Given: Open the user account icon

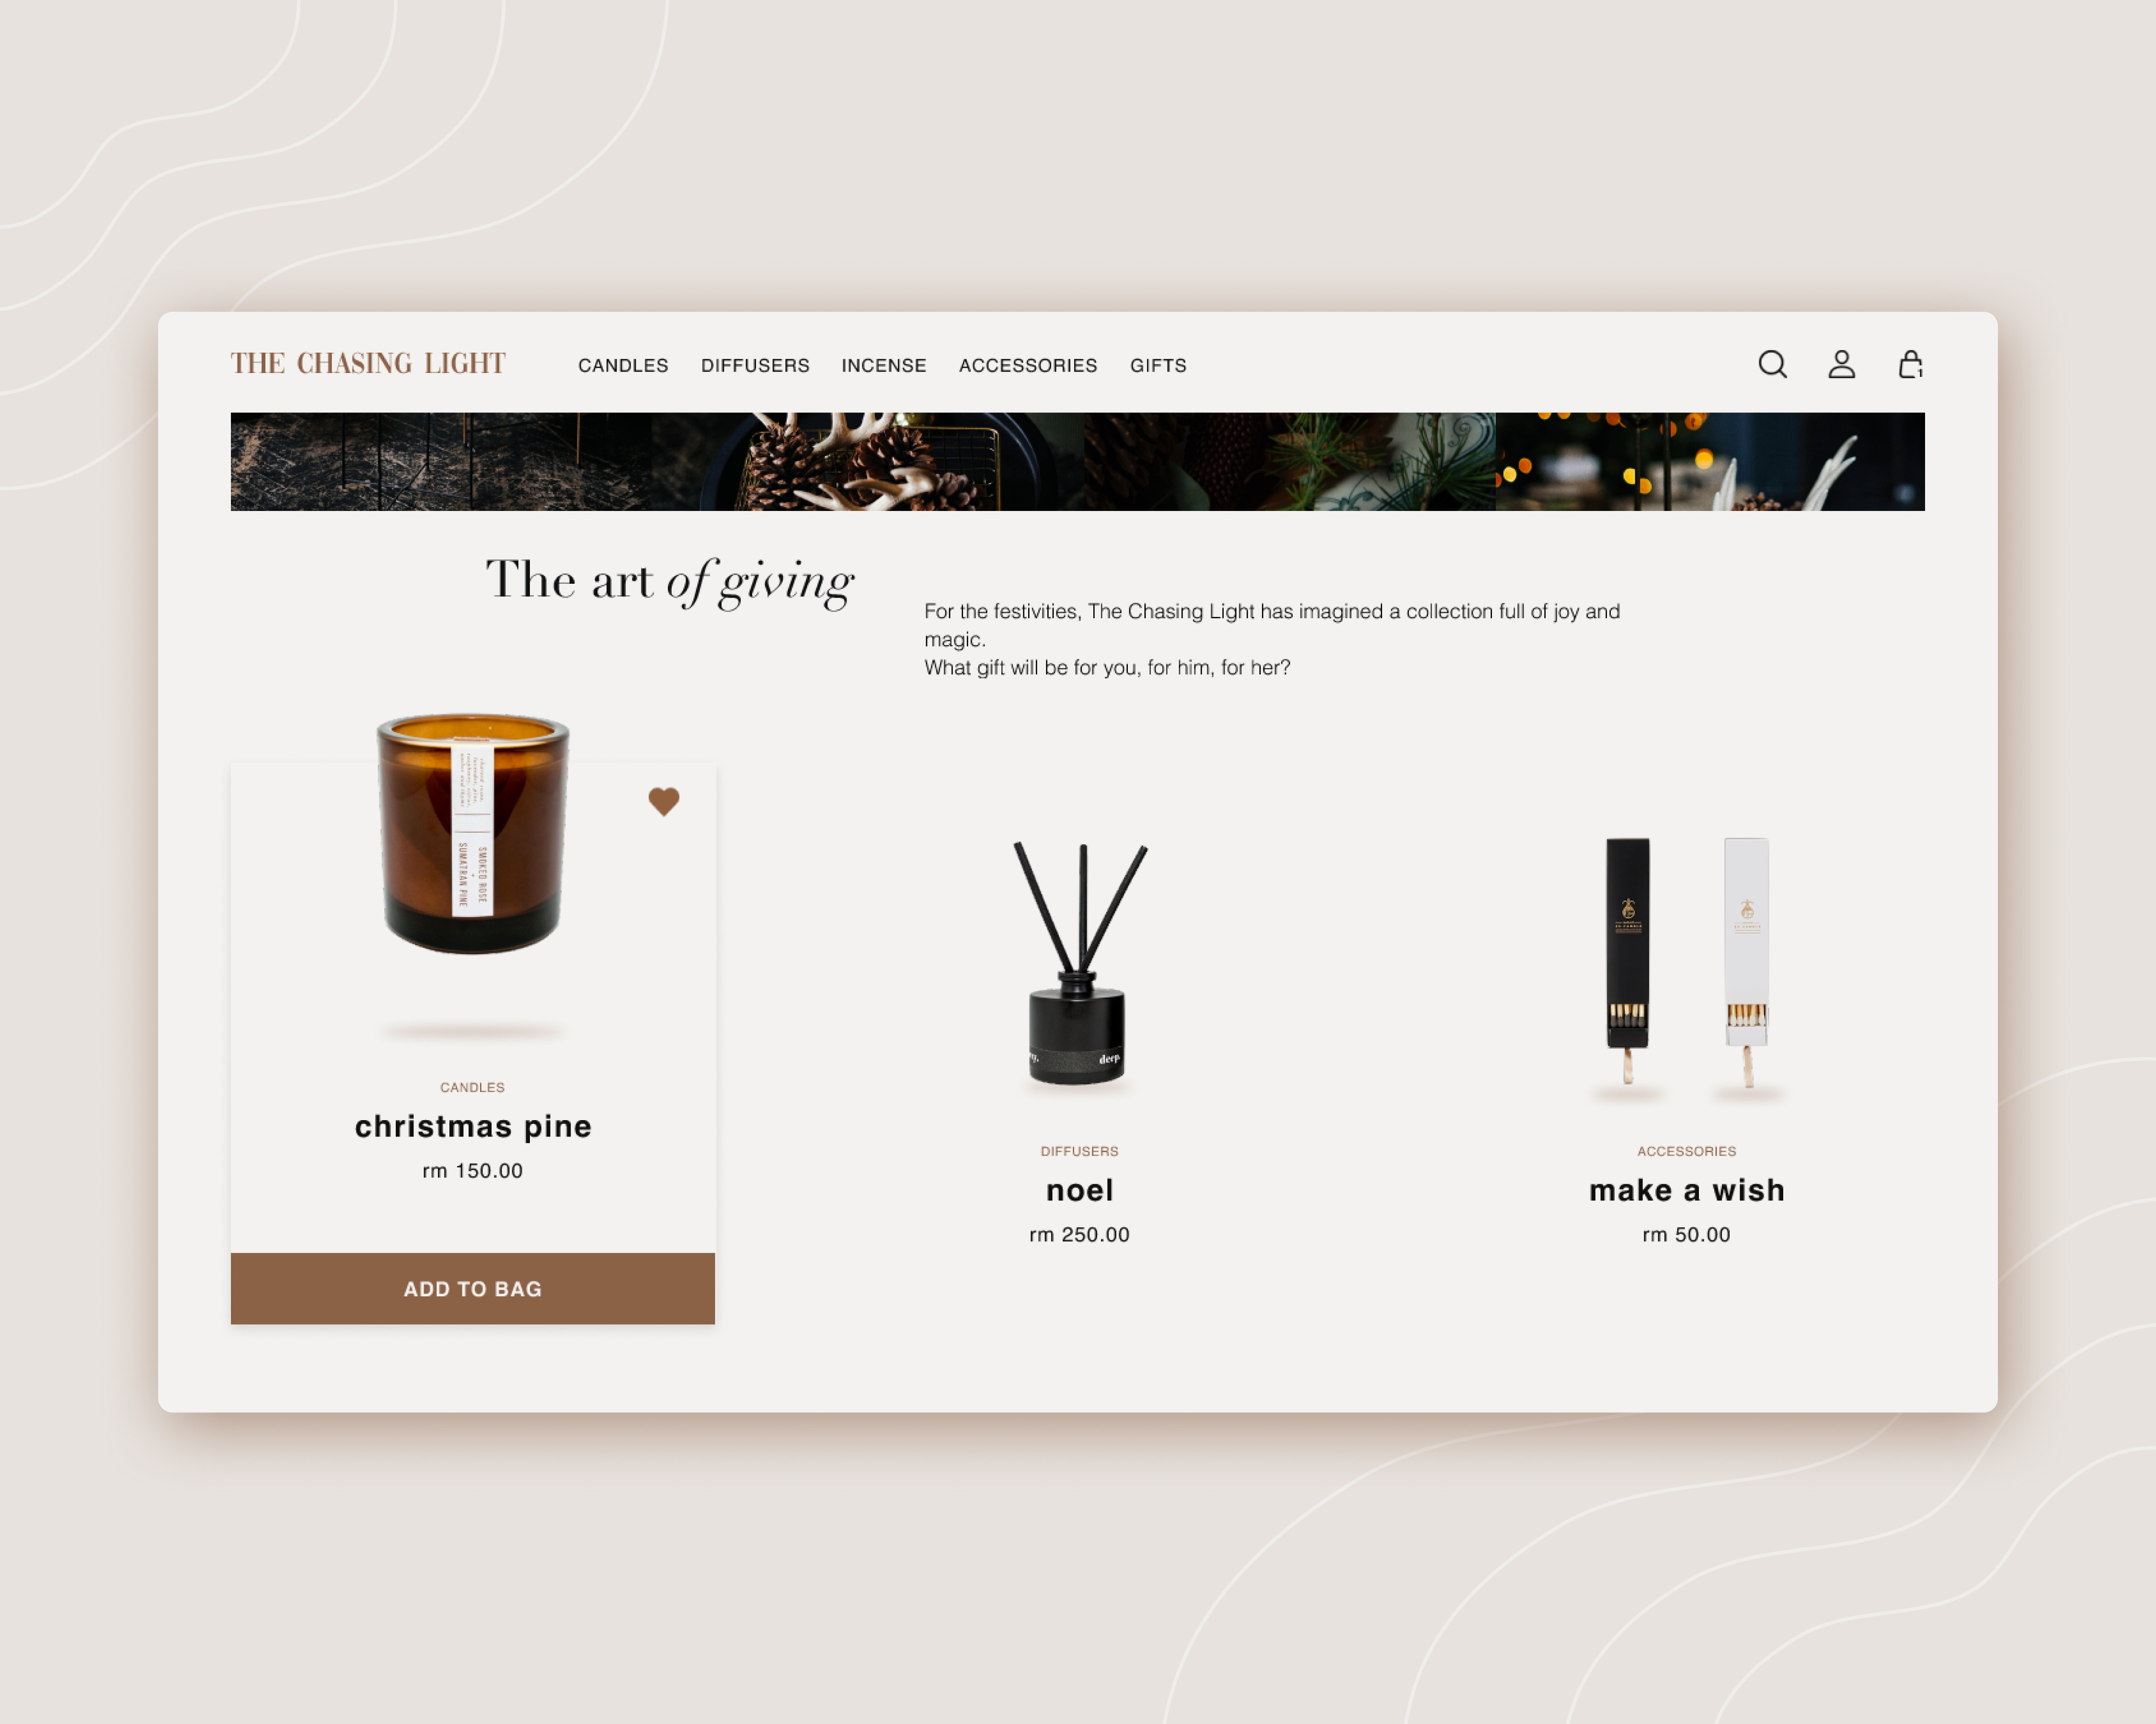Looking at the screenshot, I should [1841, 365].
